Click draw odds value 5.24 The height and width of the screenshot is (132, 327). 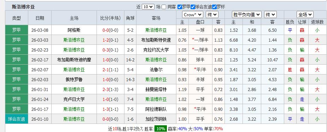[252, 60]
